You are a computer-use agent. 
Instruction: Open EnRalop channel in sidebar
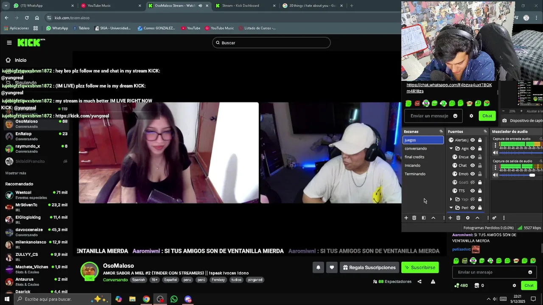[36, 136]
